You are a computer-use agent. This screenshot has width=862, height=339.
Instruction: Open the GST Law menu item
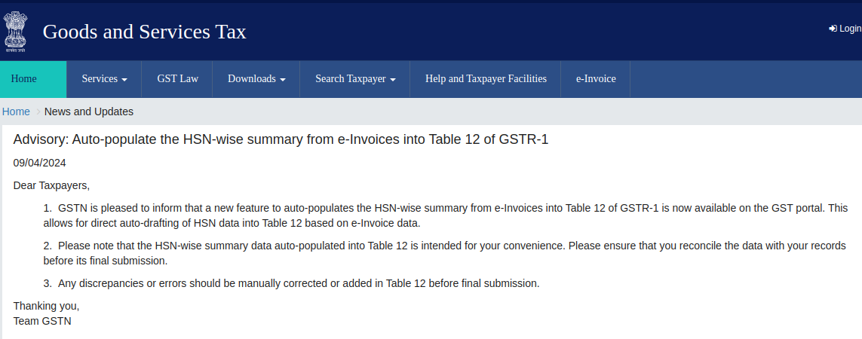[178, 79]
